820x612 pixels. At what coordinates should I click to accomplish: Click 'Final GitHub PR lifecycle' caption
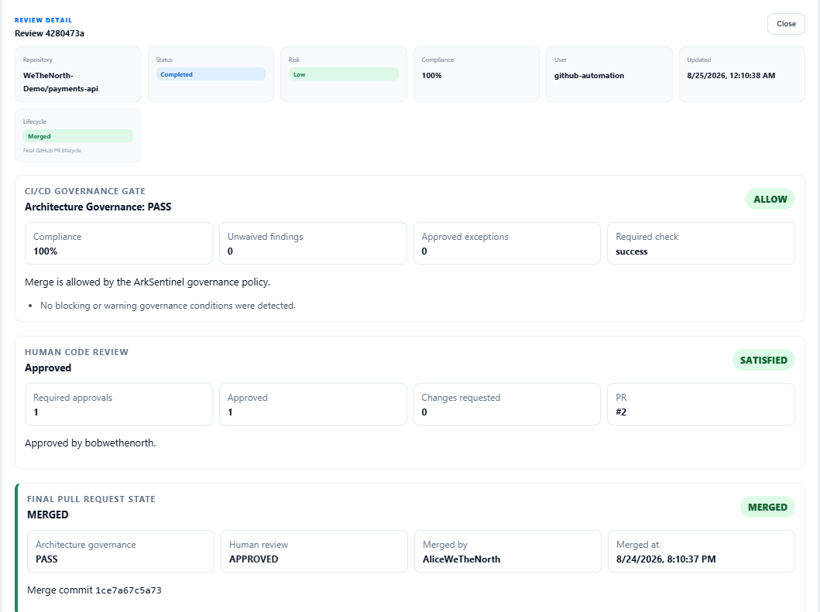point(52,151)
